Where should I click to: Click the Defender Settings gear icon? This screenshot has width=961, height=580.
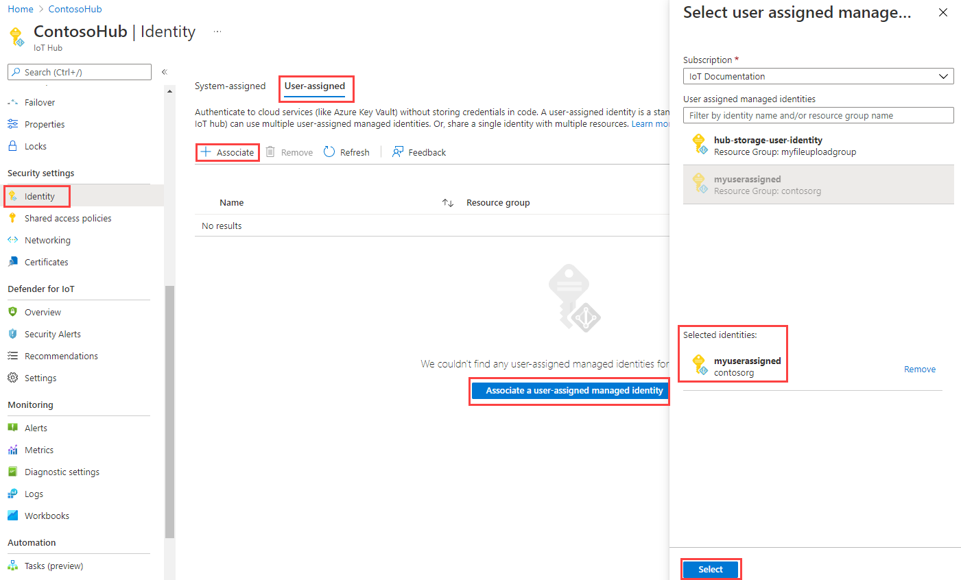12,378
